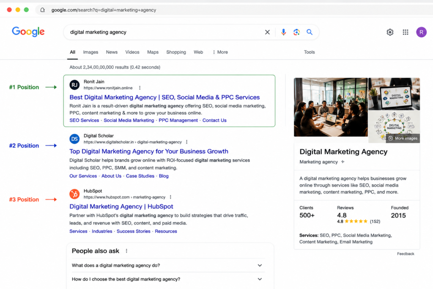Open three-dot menu for Digital Scholar result

186,142
